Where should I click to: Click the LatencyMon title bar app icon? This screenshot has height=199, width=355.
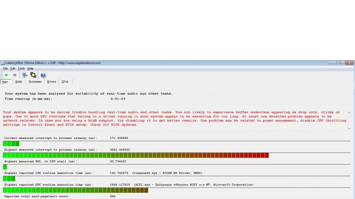tap(3, 63)
